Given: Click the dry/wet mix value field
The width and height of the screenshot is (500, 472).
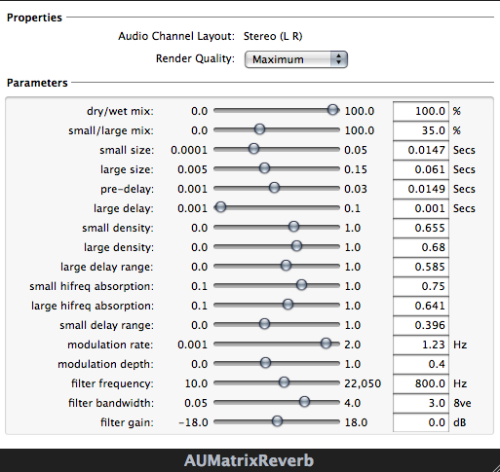Looking at the screenshot, I should (421, 111).
